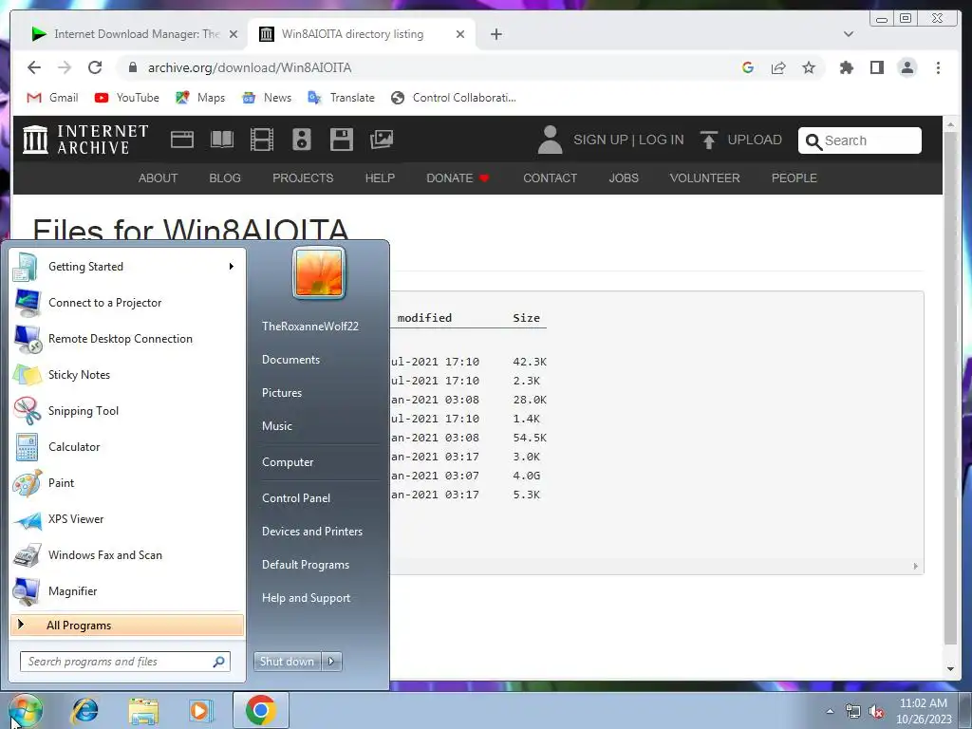
Task: Click the UPLOAD link
Action: 740,140
